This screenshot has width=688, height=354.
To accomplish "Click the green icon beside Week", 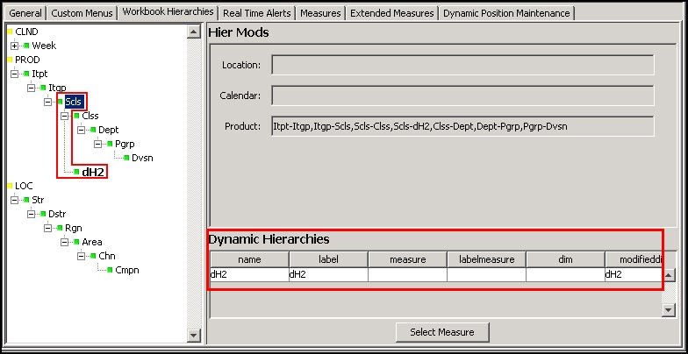I will 26,46.
